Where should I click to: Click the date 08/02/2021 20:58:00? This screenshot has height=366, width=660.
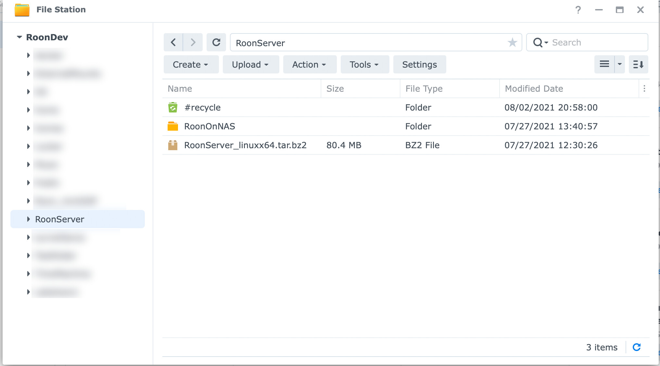[x=551, y=107]
